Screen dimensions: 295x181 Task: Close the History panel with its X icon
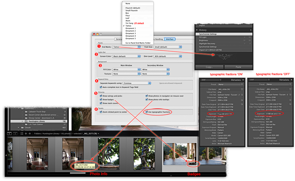(251, 30)
